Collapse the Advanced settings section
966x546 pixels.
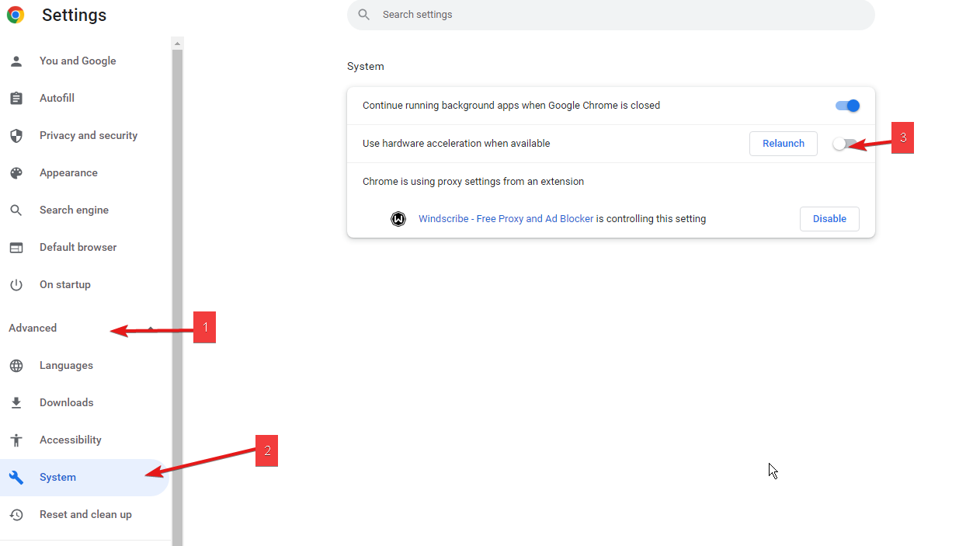33,328
